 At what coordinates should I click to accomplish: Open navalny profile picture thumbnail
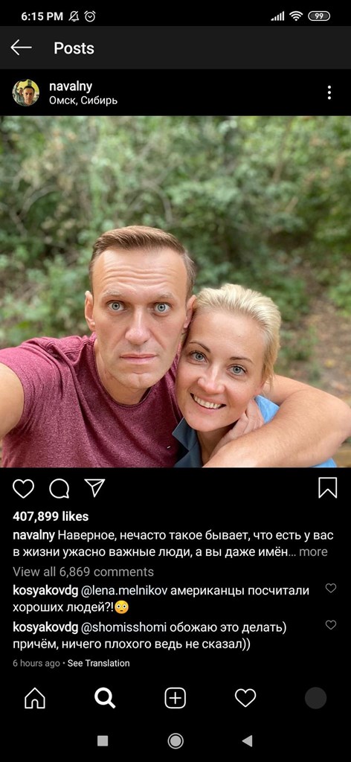click(26, 92)
